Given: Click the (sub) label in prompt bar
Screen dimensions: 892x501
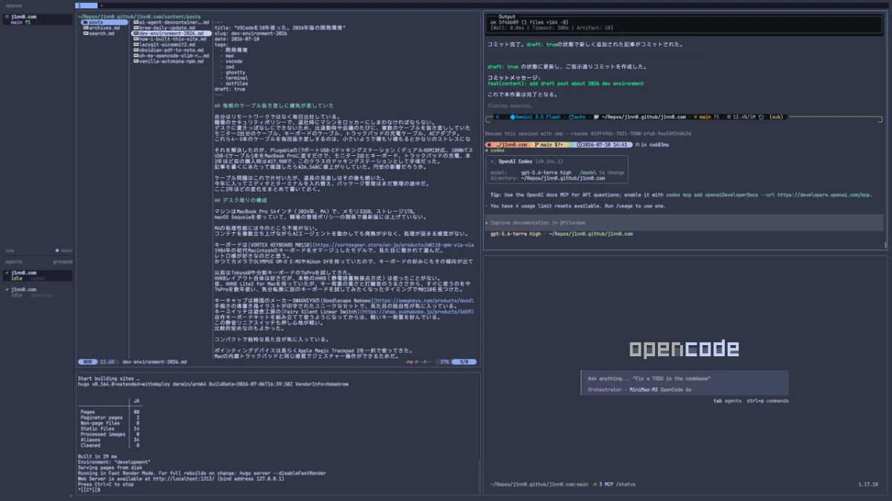Looking at the screenshot, I should pyautogui.click(x=777, y=117).
